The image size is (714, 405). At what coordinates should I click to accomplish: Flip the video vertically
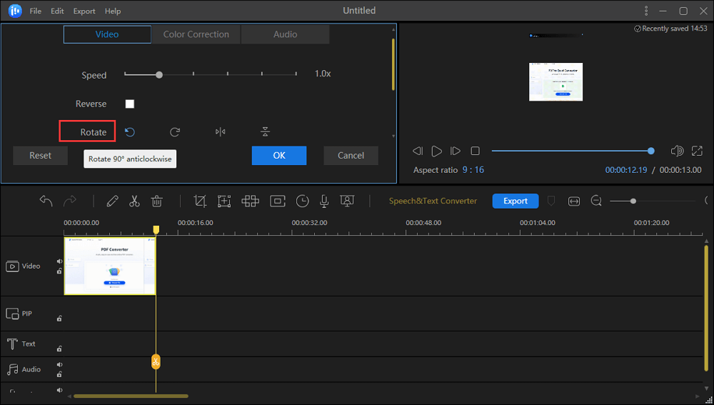(265, 132)
